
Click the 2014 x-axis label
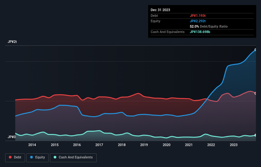coord(32,145)
